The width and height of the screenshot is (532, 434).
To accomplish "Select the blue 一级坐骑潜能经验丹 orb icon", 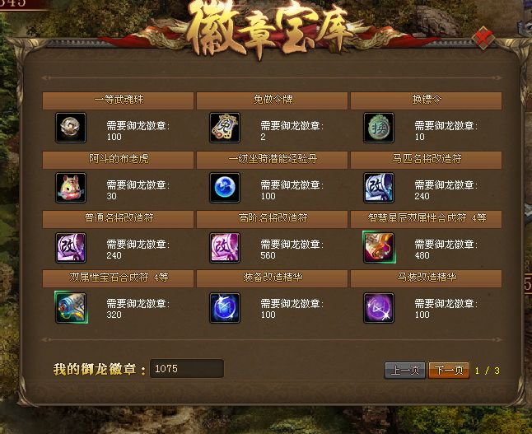I will pyautogui.click(x=225, y=188).
